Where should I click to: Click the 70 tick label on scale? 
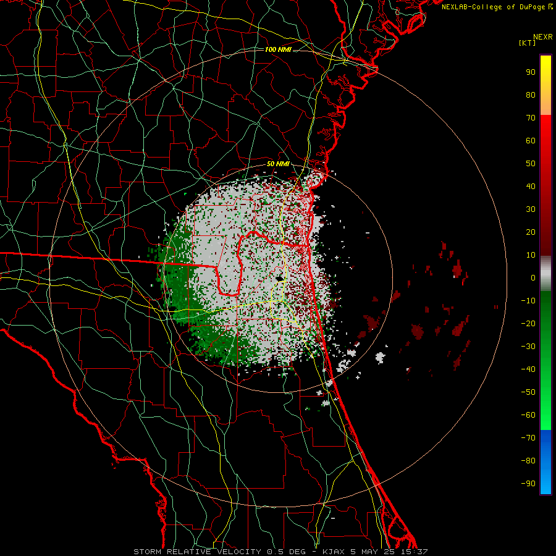click(531, 118)
